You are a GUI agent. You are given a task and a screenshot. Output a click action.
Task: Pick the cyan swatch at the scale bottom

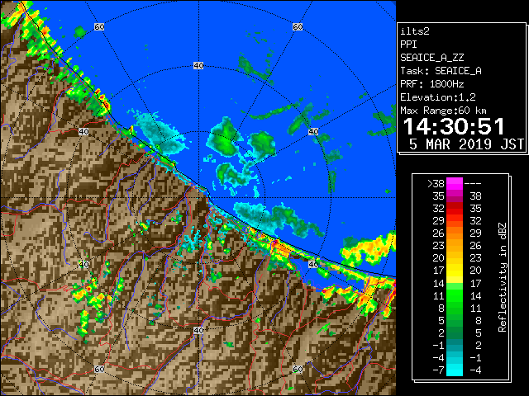(455, 370)
